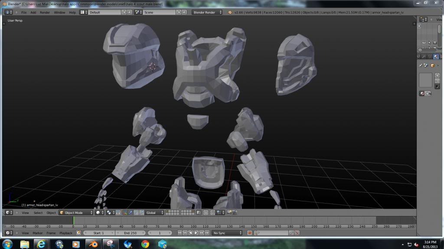Open the viewport shading selector
The image size is (444, 249).
click(x=99, y=213)
